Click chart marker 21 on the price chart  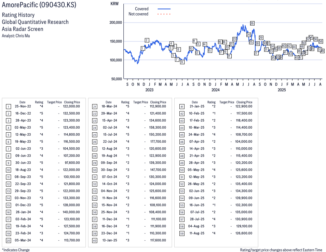click(x=229, y=56)
